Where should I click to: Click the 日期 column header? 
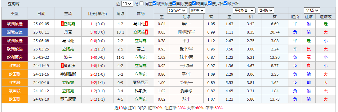41,14
